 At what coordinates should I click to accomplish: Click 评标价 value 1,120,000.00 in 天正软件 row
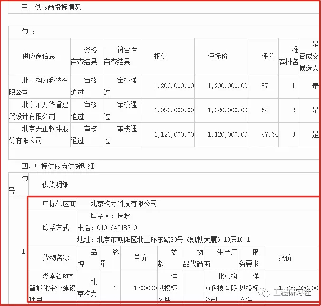tap(227, 135)
